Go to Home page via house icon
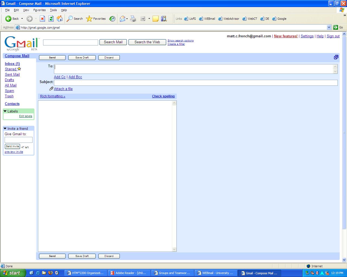The width and height of the screenshot is (347, 277). [60, 19]
